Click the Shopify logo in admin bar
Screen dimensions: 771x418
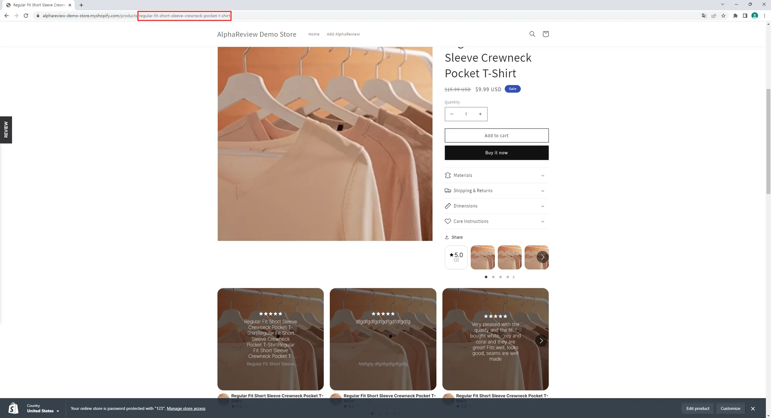pos(13,408)
